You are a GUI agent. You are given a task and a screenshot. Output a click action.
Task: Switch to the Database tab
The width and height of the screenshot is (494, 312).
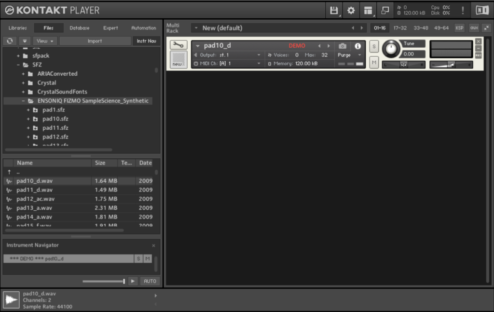[x=80, y=28]
